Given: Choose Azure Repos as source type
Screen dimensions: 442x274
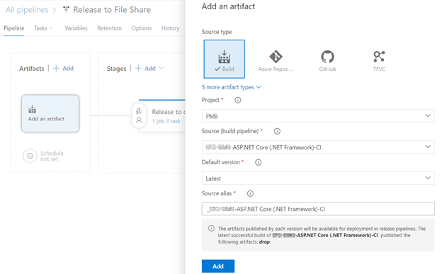Looking at the screenshot, I should 276,61.
